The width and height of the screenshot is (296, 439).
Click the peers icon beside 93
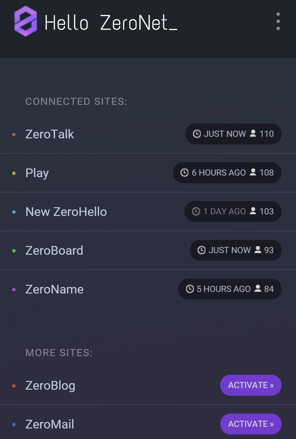(258, 250)
